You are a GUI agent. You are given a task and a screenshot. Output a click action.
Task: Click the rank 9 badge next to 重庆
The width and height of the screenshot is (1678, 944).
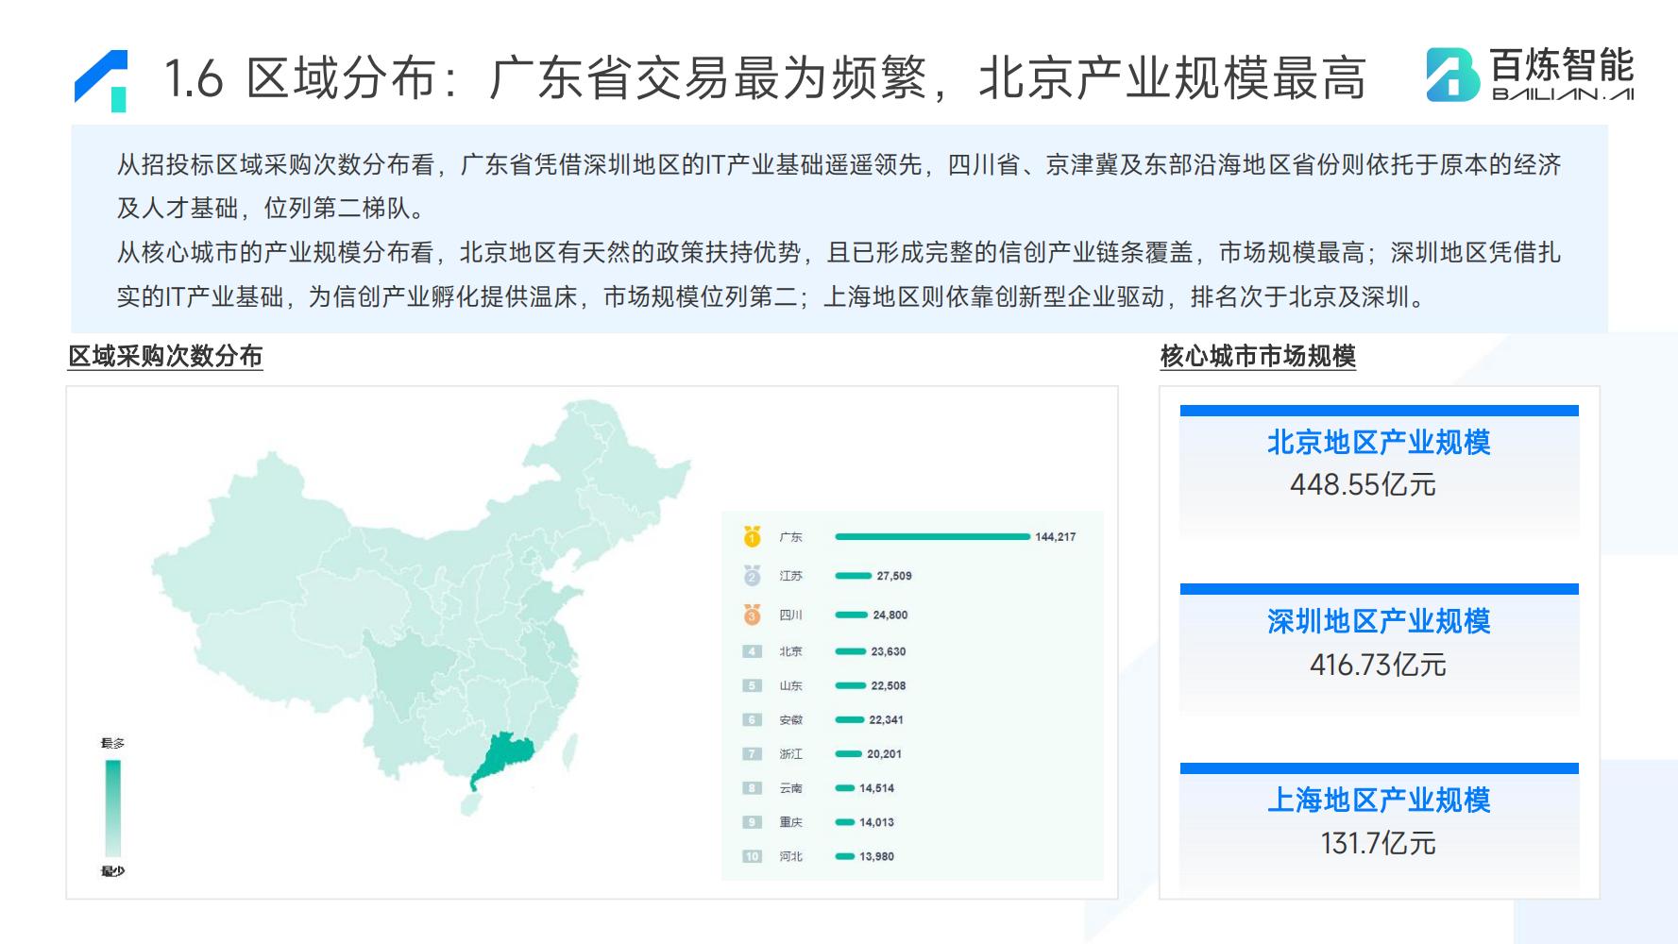tap(752, 822)
